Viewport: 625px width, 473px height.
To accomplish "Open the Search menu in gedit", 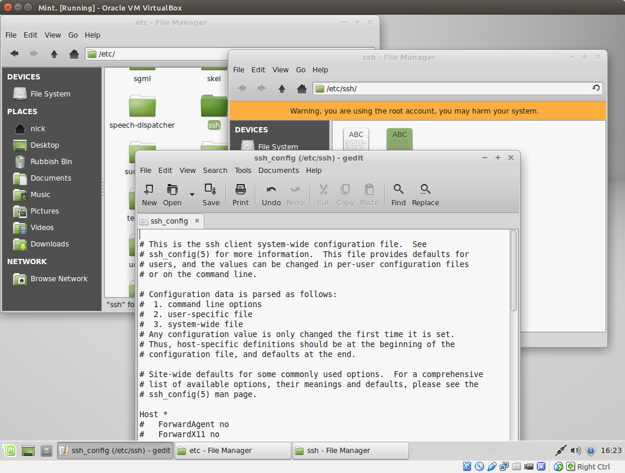I will 215,170.
